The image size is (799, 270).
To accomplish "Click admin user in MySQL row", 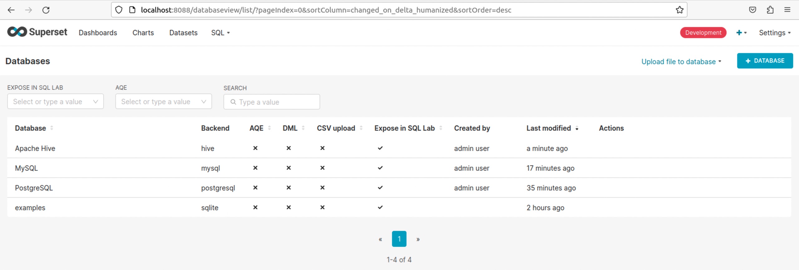I will click(472, 168).
